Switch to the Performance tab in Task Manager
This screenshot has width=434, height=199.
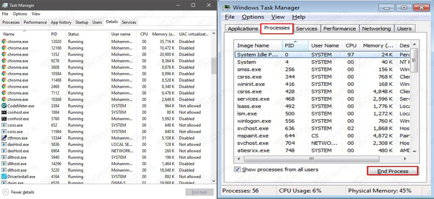pyautogui.click(x=35, y=22)
